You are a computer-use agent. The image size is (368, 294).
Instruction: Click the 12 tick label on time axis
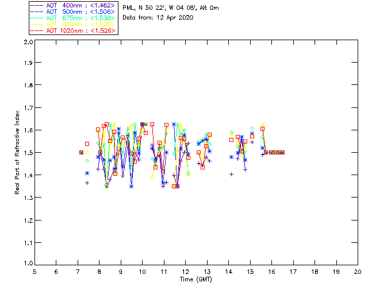click(186, 272)
